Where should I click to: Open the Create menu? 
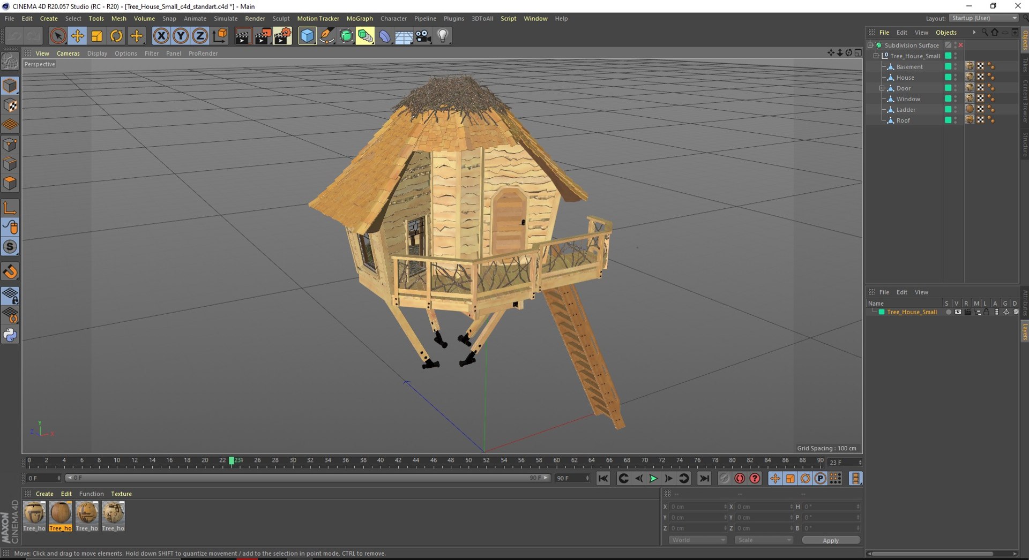tap(49, 18)
